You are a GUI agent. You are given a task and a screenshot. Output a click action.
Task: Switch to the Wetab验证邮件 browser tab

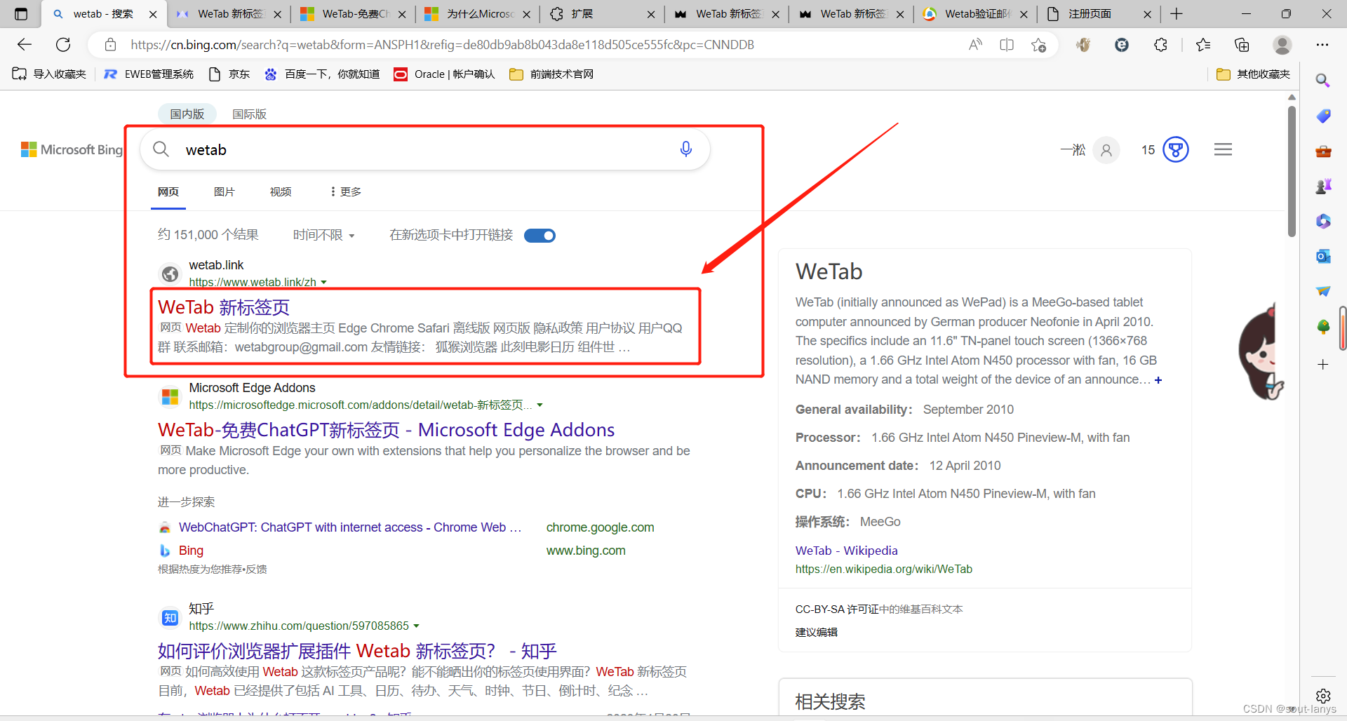975,14
